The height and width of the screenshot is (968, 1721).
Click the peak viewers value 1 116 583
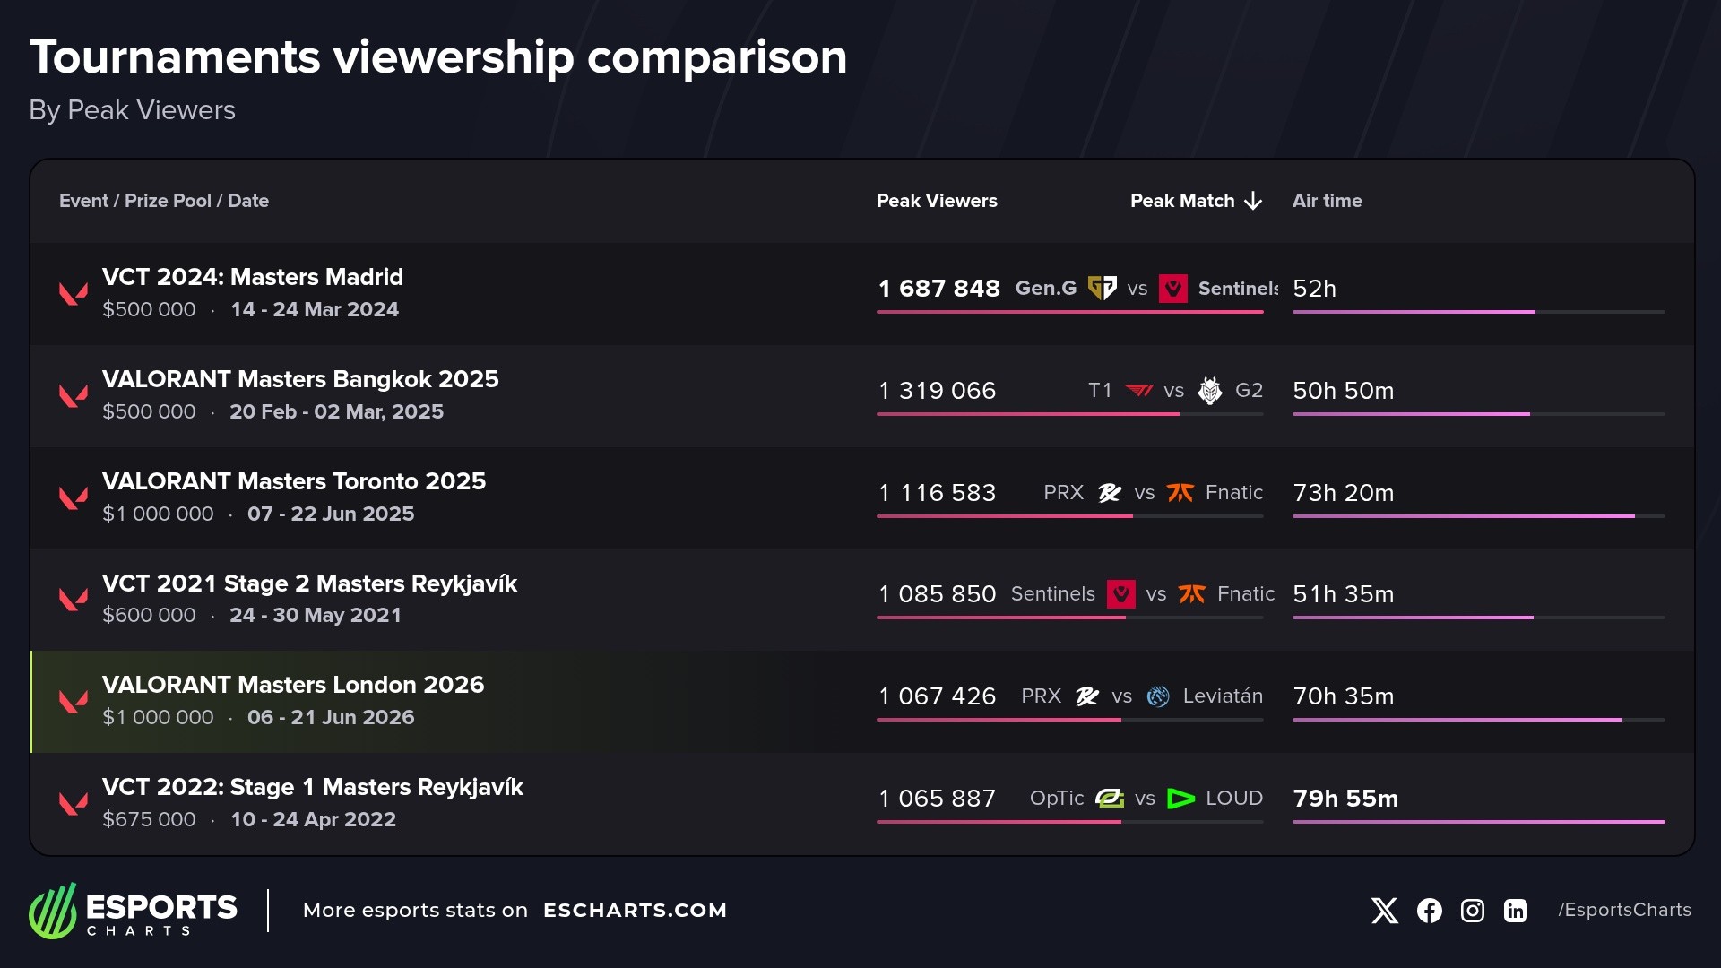pyautogui.click(x=937, y=493)
